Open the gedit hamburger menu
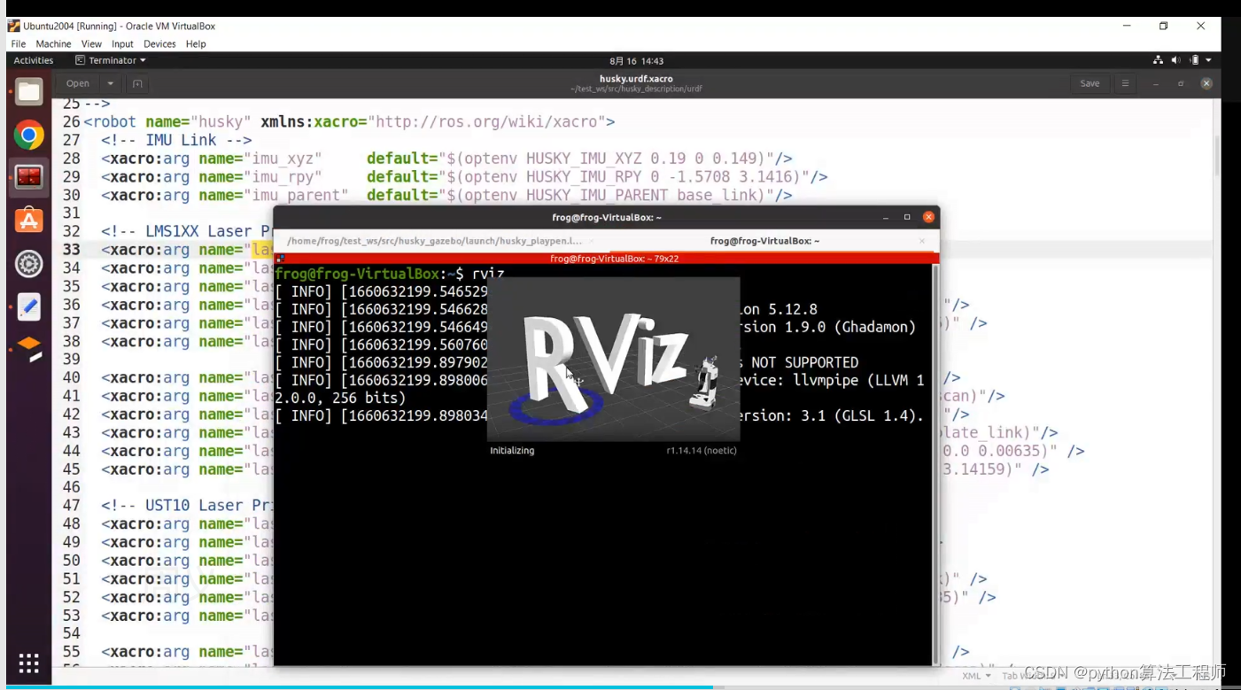1241x690 pixels. 1125,83
